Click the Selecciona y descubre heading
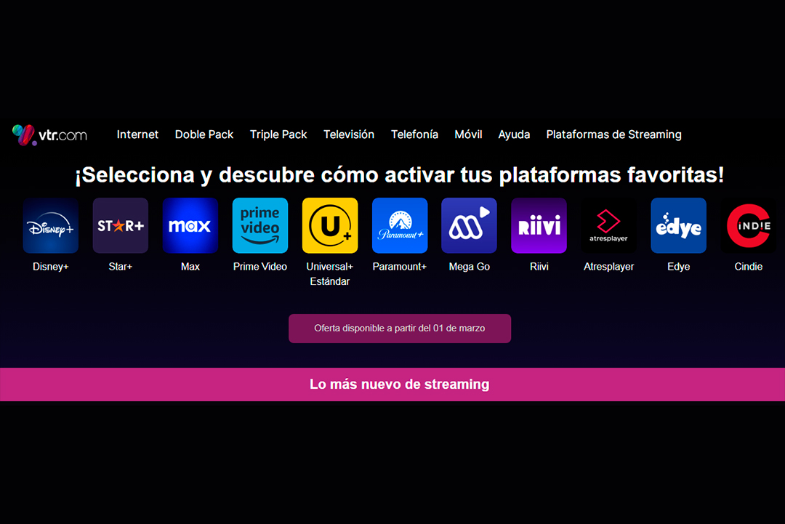 tap(400, 175)
